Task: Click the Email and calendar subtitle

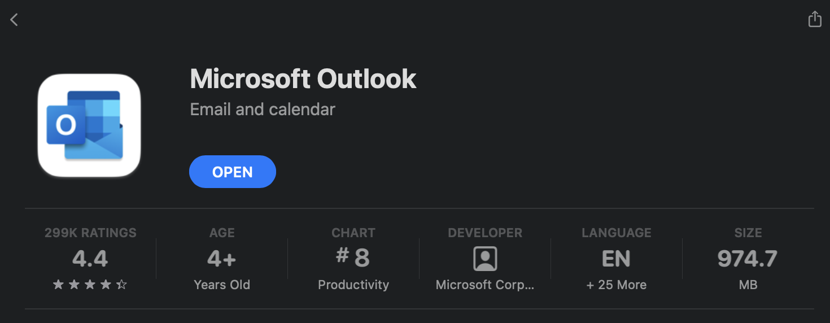Action: tap(263, 109)
